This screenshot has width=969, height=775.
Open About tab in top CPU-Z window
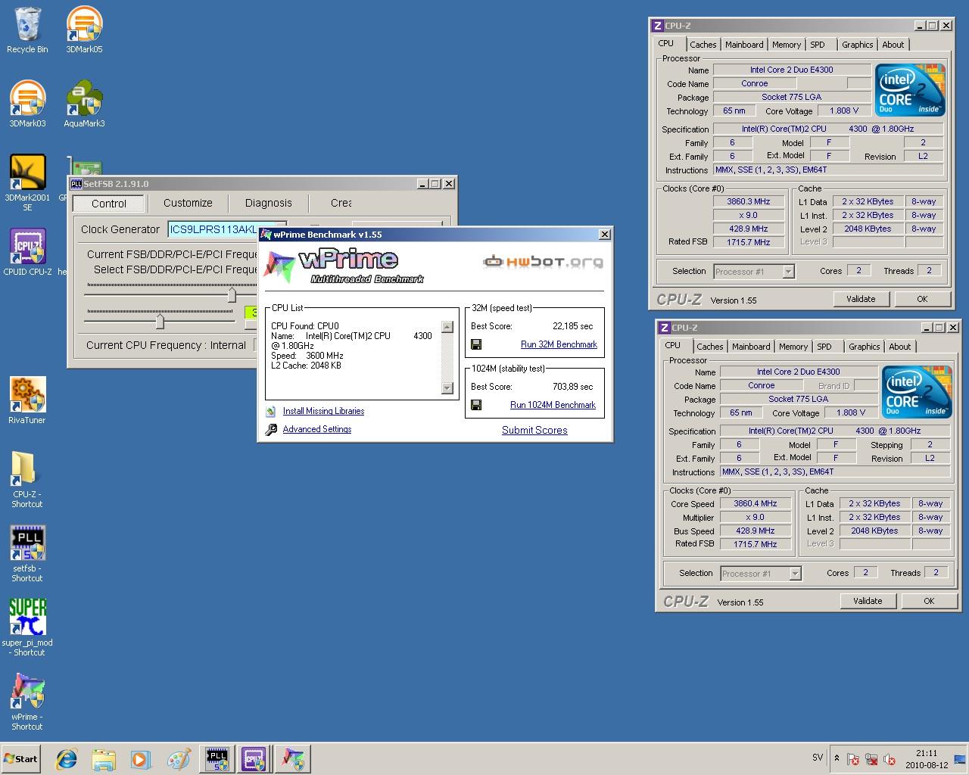tap(893, 45)
